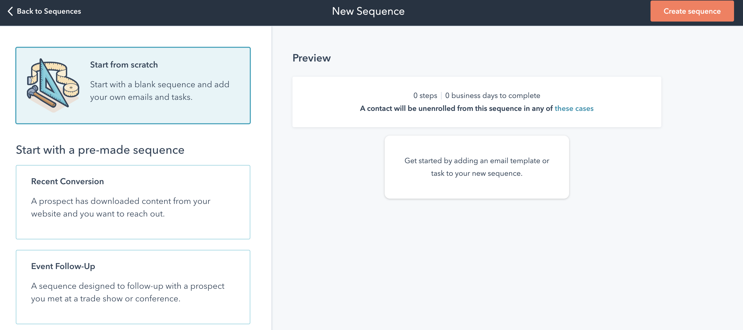
Task: Click the ruler and hammer illustration
Action: pyautogui.click(x=53, y=85)
